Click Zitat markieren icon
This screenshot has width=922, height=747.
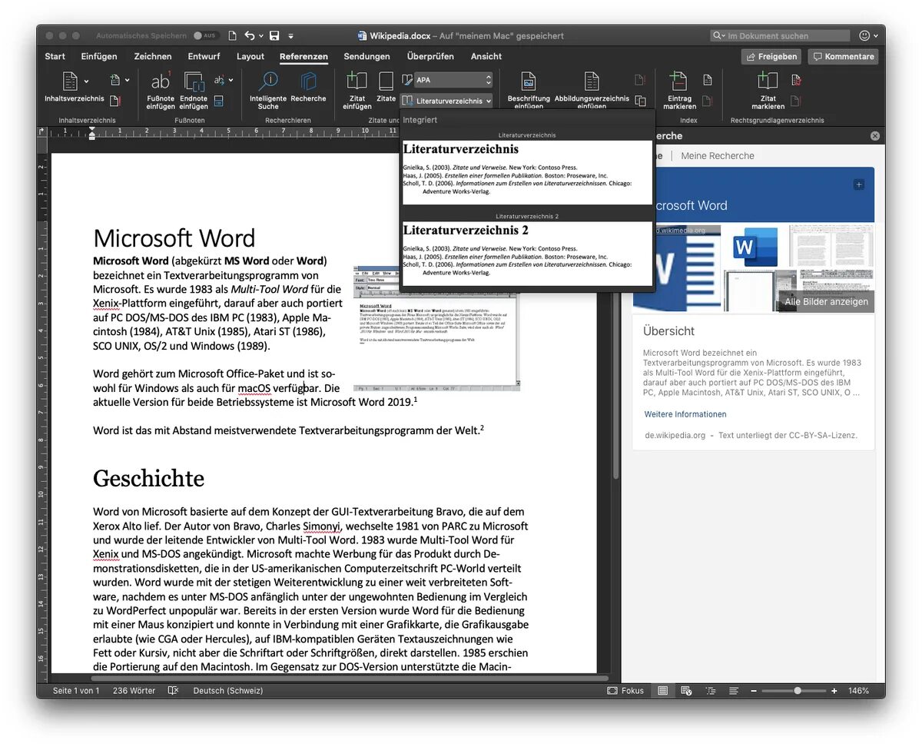[x=768, y=81]
